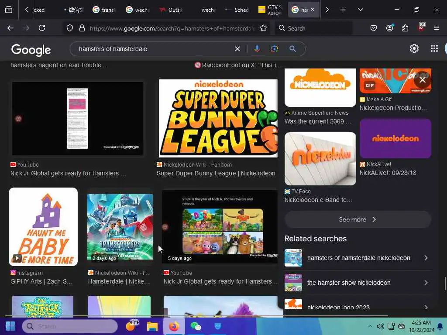Open the hamster show nickelodeon related search
The width and height of the screenshot is (447, 335).
pyautogui.click(x=358, y=283)
